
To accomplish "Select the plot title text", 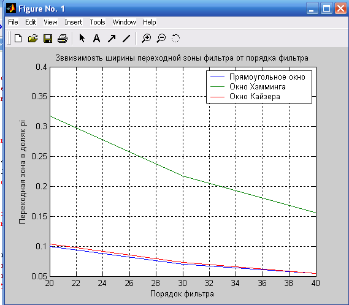I will 182,58.
